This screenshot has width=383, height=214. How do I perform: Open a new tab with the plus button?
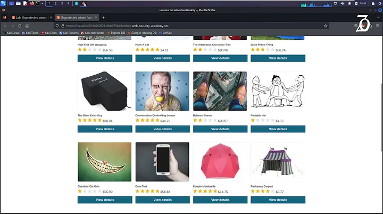point(104,17)
